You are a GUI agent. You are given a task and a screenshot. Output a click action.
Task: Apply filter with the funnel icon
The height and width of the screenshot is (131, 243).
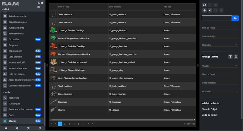(x=230, y=57)
